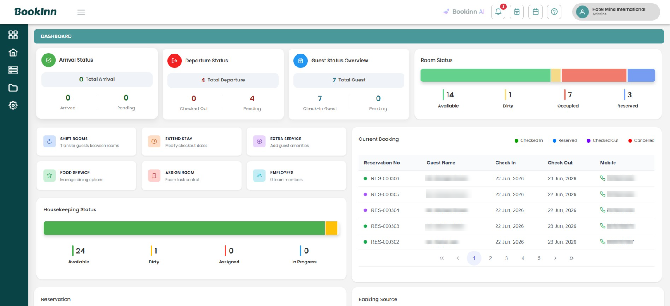Open the server list icon in sidebar

[x=13, y=70]
